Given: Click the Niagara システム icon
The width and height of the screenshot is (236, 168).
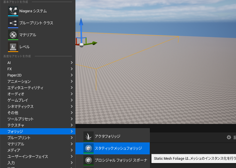Looking at the screenshot, I should click(x=13, y=11).
